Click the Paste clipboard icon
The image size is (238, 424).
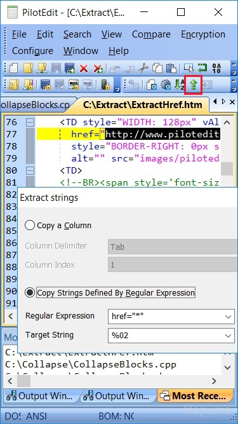point(171,69)
